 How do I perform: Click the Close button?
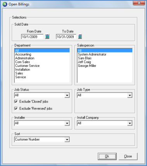point(128,156)
